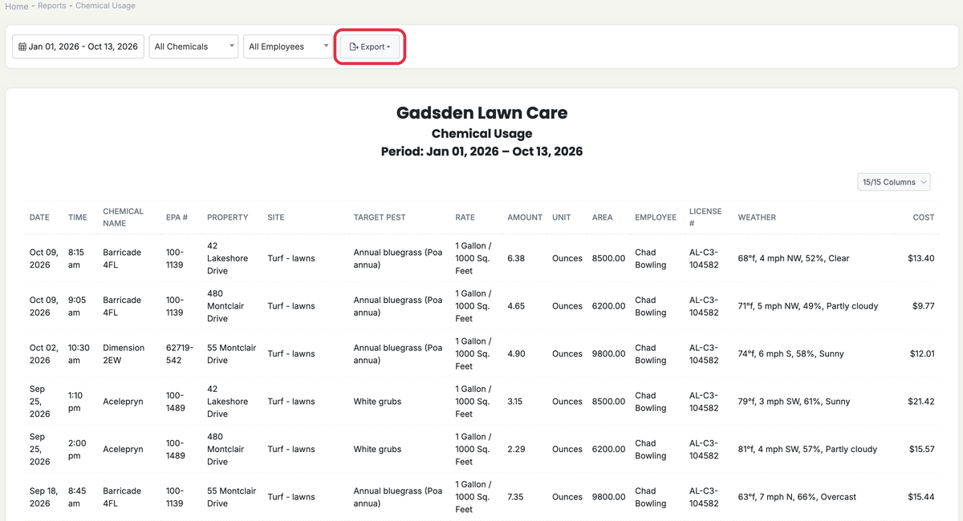Click the $9.77 cost cell
This screenshot has height=521, width=963.
[924, 306]
